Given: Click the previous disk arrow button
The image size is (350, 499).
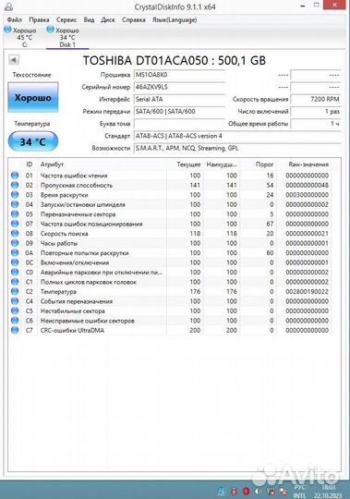Looking at the screenshot, I should tap(14, 59).
